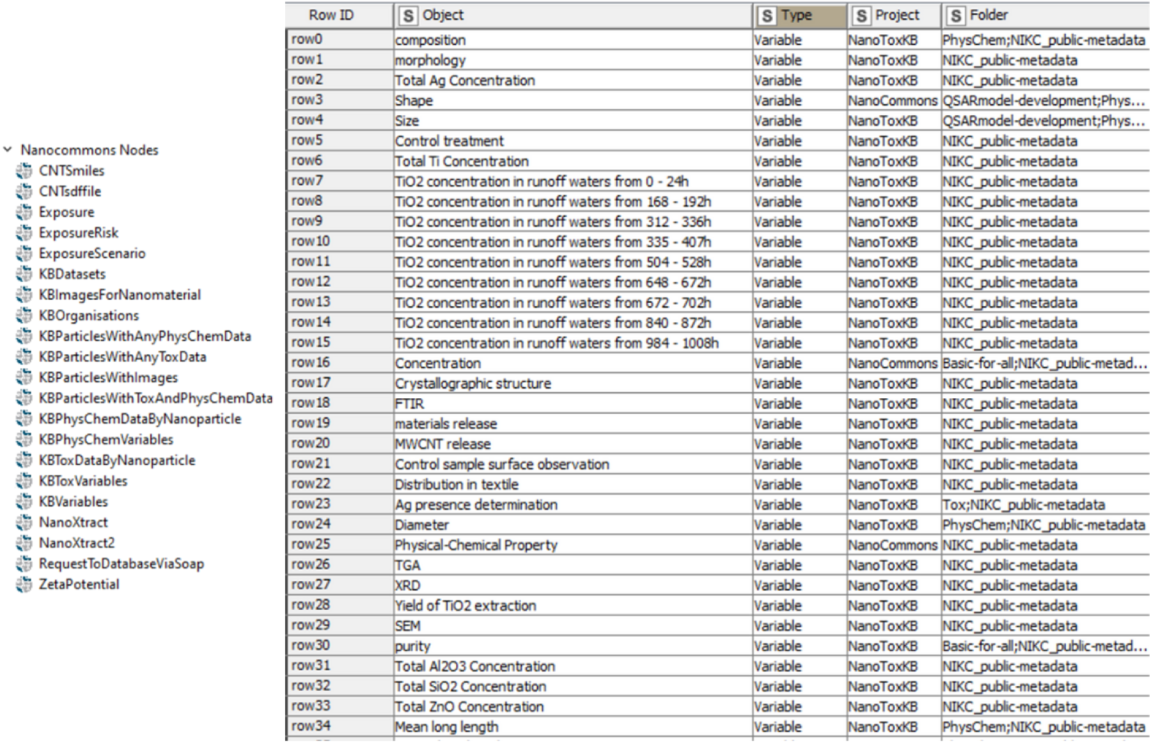Click NanoCommons project cell in Shape row
Viewport: 1151px width, 742px height.
tap(893, 100)
